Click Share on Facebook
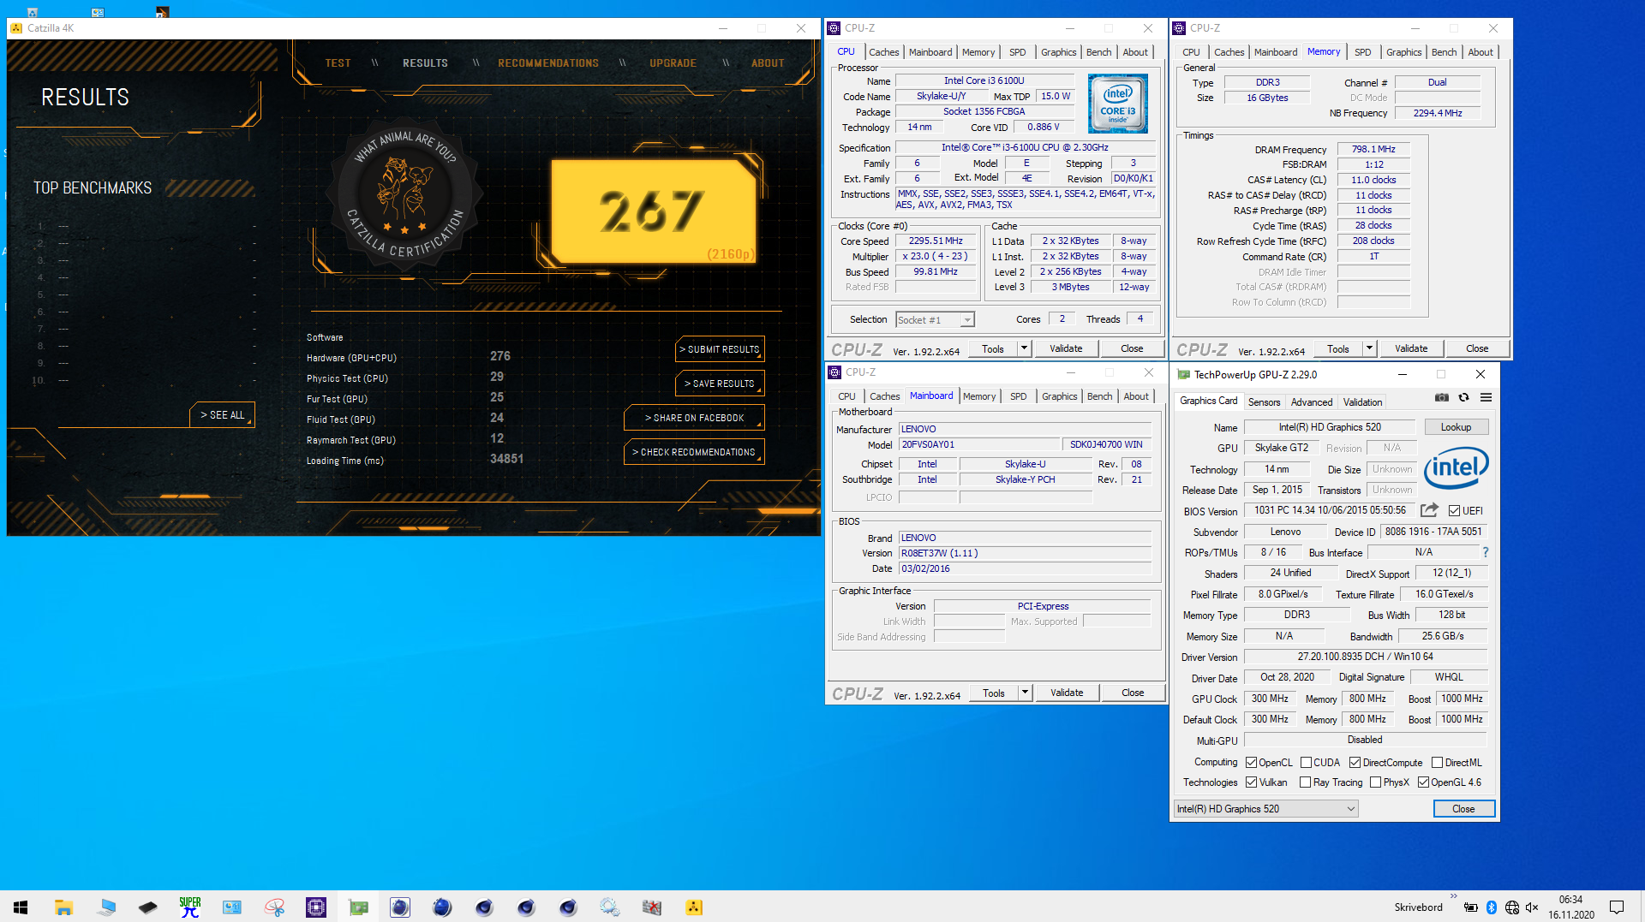Image resolution: width=1645 pixels, height=922 pixels. (694, 418)
